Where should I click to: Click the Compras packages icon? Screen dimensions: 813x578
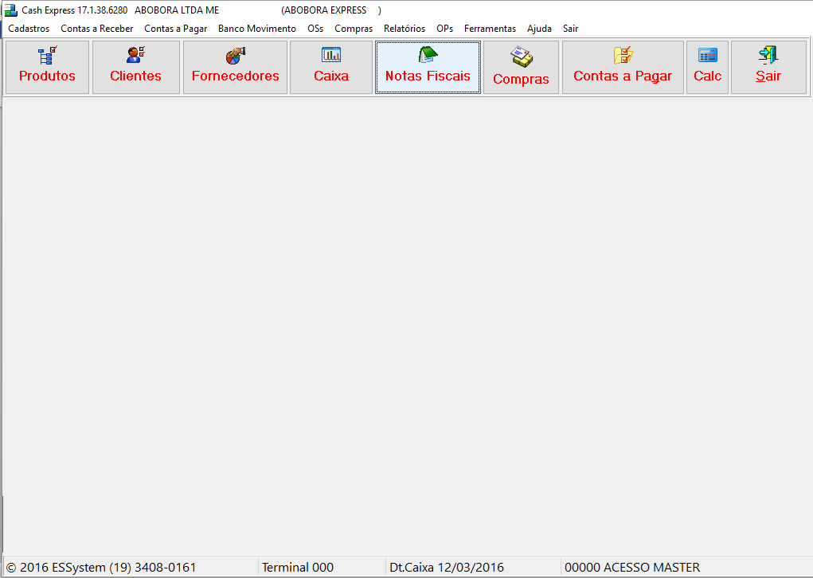(x=521, y=57)
